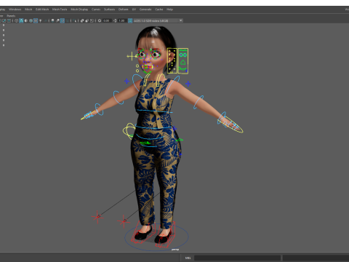Open the Mesh menu
349x262 pixels.
pos(28,9)
